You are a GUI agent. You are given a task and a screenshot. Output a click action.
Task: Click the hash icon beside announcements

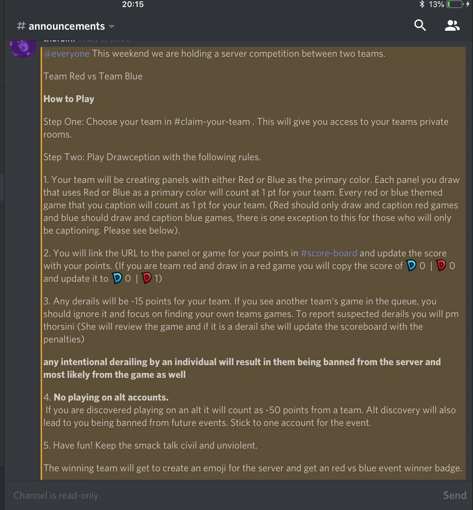click(21, 26)
